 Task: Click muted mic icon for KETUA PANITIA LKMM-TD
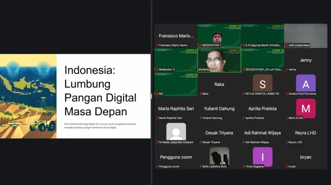pos(244,94)
